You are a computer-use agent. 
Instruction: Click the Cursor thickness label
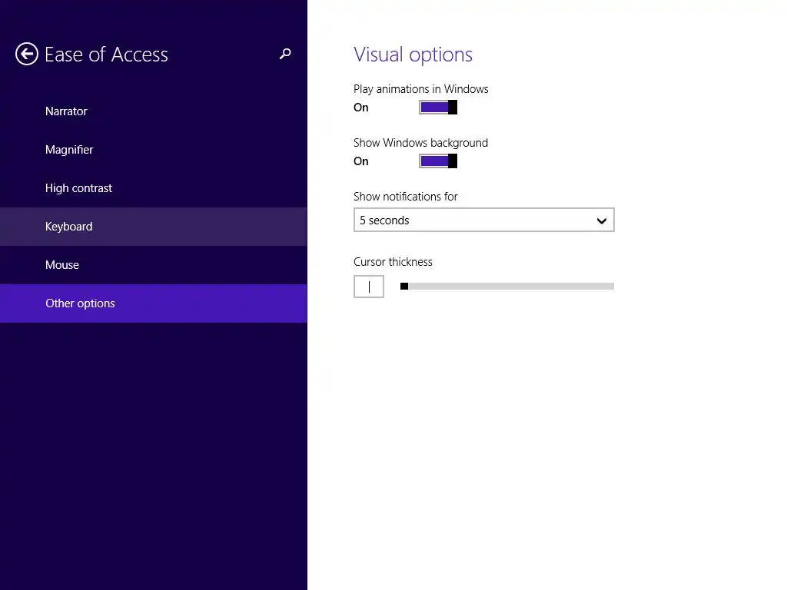pyautogui.click(x=393, y=262)
